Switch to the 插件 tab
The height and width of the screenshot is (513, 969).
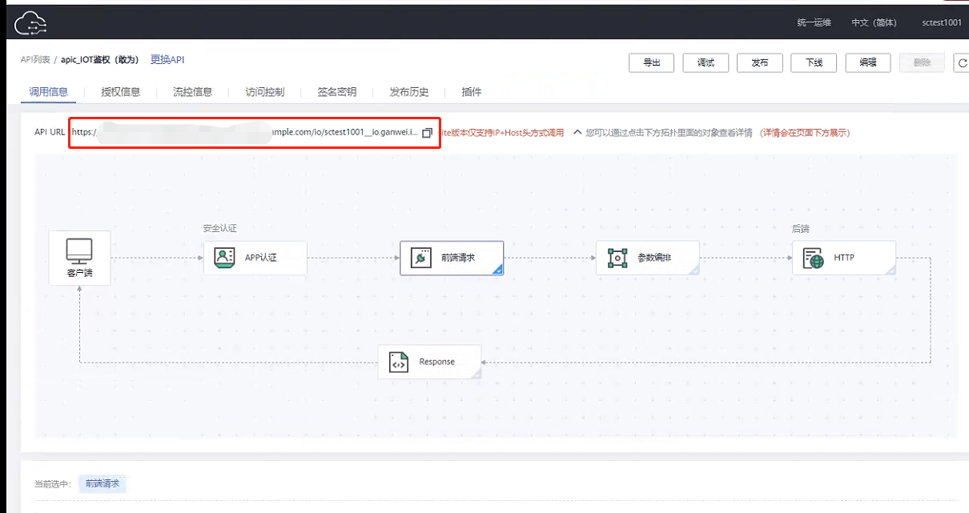472,92
